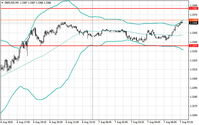Select the orange 1.3369 price label
Viewport: 199px width, 125px height.
(x=194, y=20)
